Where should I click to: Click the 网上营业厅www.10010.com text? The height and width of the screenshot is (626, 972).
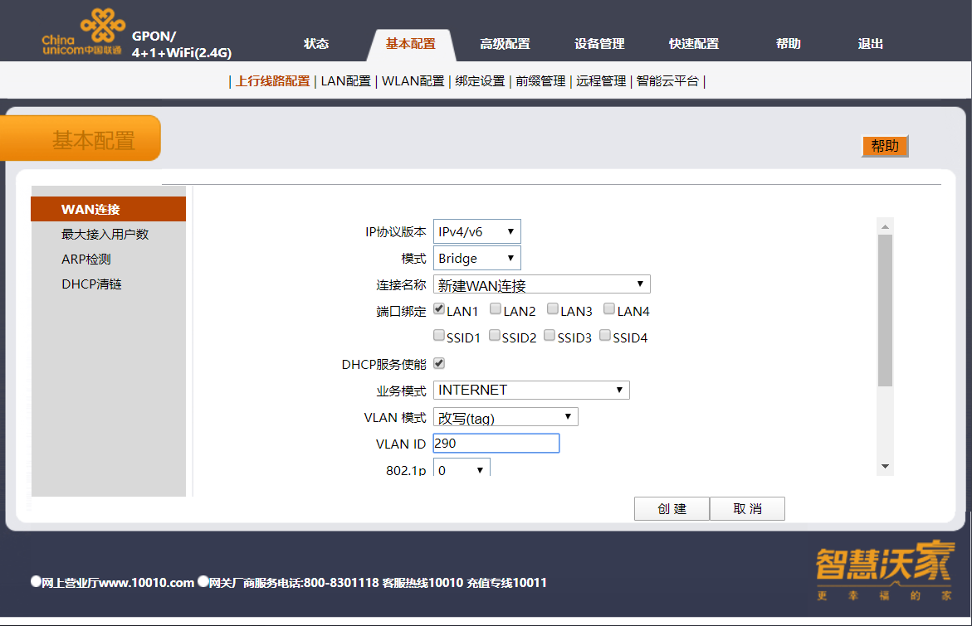click(x=117, y=583)
